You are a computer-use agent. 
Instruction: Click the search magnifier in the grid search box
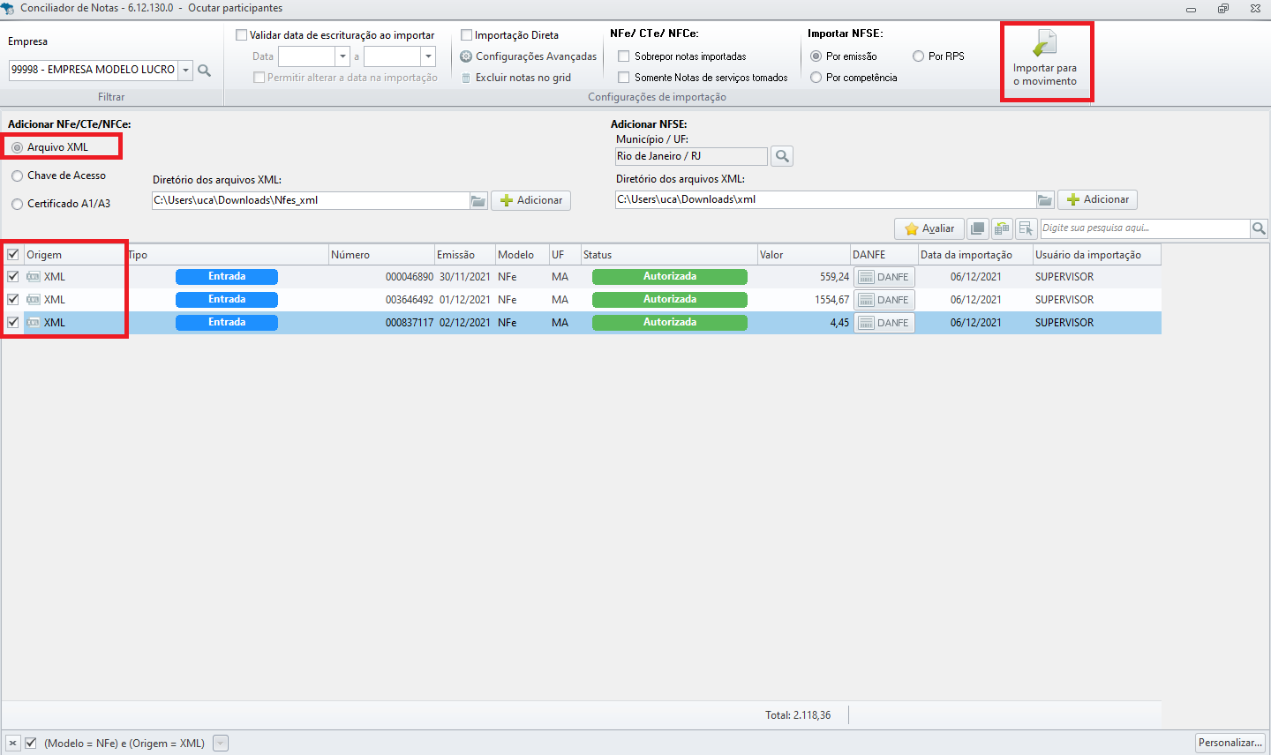[x=1259, y=228]
